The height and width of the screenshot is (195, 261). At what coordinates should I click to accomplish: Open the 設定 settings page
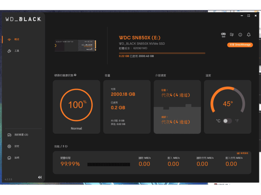coord(13,146)
